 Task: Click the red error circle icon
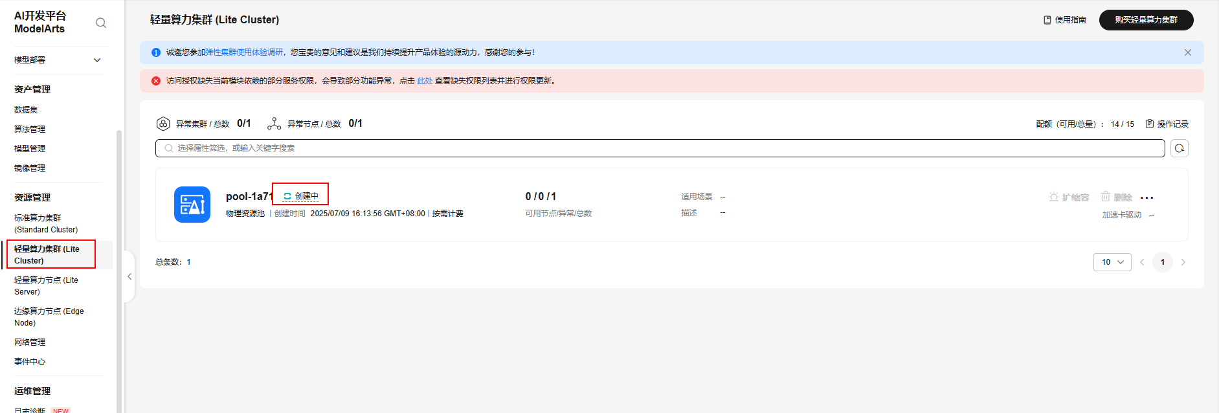point(156,81)
